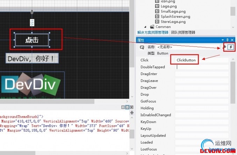Focus the DragOver event handler field
Viewport: 237px width, 155px height.
202,88
